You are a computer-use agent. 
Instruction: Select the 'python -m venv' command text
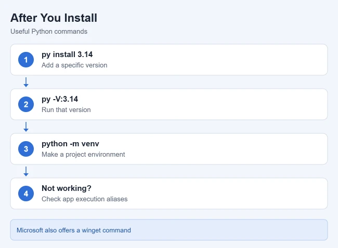point(70,144)
